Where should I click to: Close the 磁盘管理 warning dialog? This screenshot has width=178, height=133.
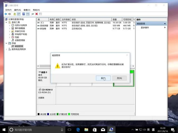(127, 55)
